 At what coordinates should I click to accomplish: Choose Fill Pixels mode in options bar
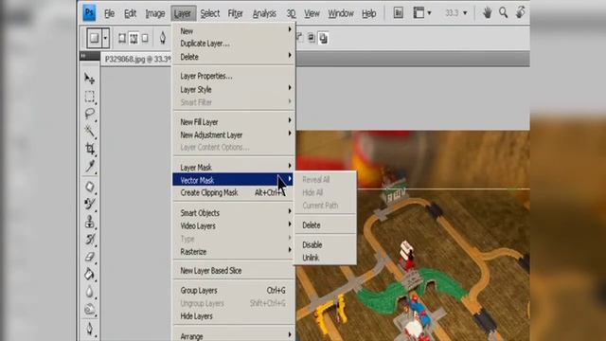[x=145, y=38]
